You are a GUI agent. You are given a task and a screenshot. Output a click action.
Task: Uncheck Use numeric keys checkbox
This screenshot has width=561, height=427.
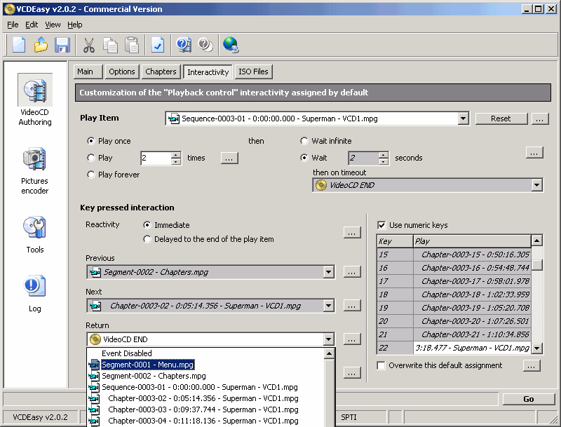click(x=381, y=225)
